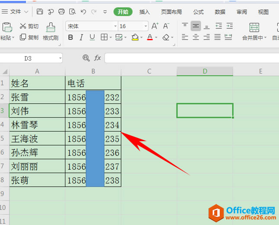Open the 数据 tab
279x225 pixels.
click(220, 12)
